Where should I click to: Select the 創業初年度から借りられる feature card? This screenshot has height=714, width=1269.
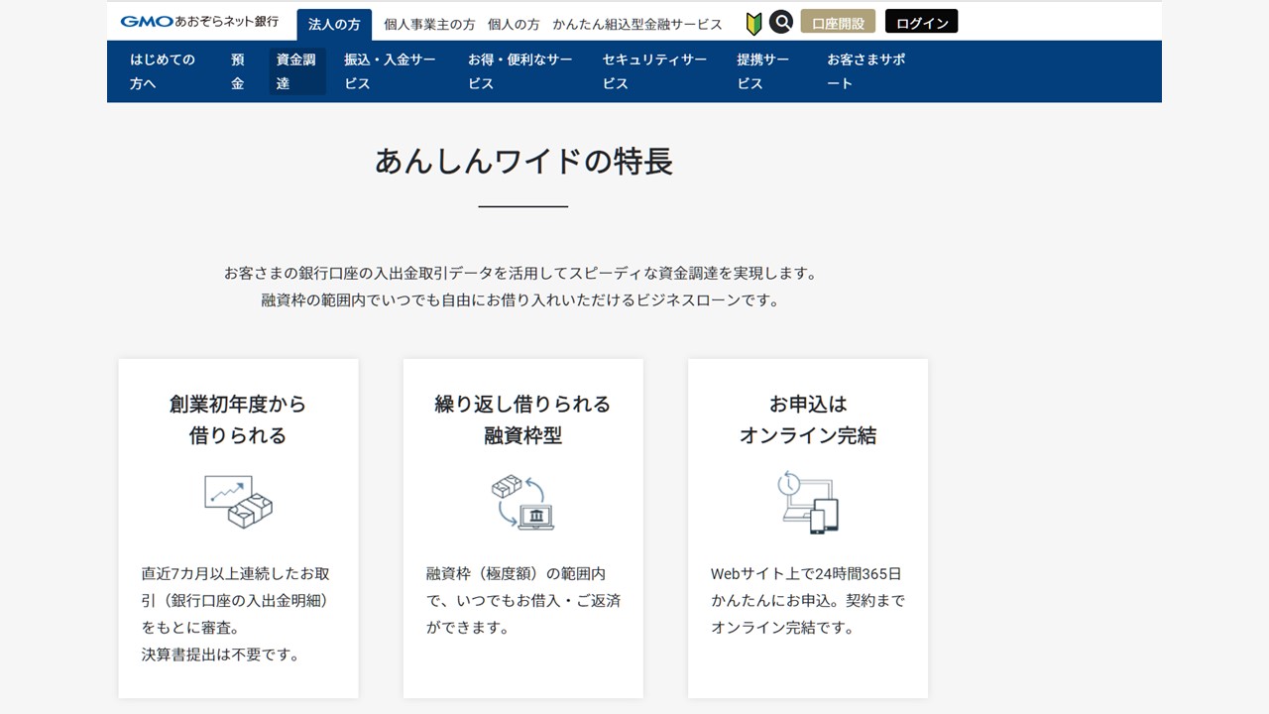point(238,526)
